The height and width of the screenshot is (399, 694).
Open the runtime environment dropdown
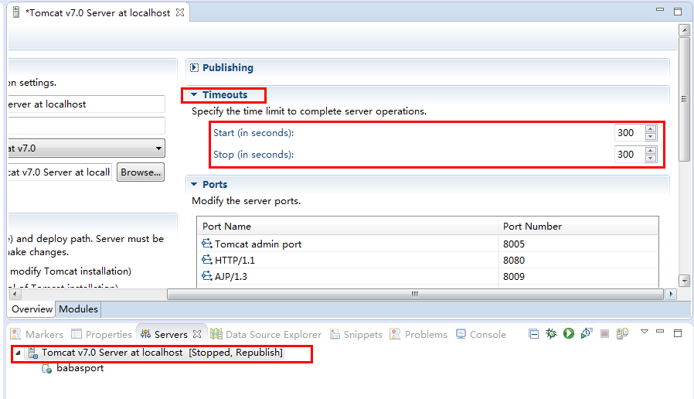tap(158, 148)
